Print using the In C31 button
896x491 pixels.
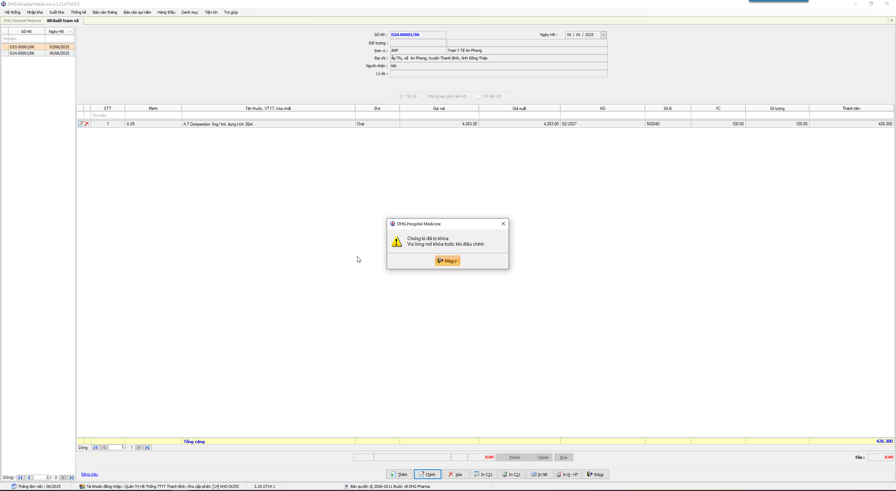483,474
